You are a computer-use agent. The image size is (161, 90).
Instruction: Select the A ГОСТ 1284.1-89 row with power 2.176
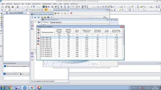81,45
